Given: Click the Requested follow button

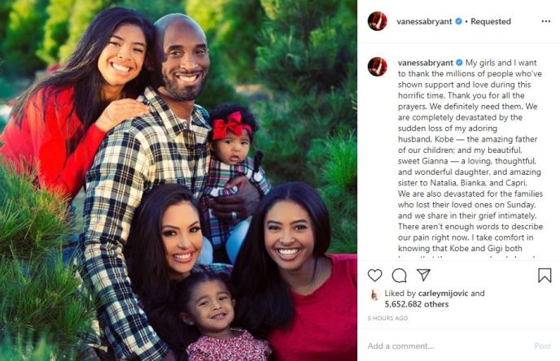Looking at the screenshot, I should coord(490,21).
